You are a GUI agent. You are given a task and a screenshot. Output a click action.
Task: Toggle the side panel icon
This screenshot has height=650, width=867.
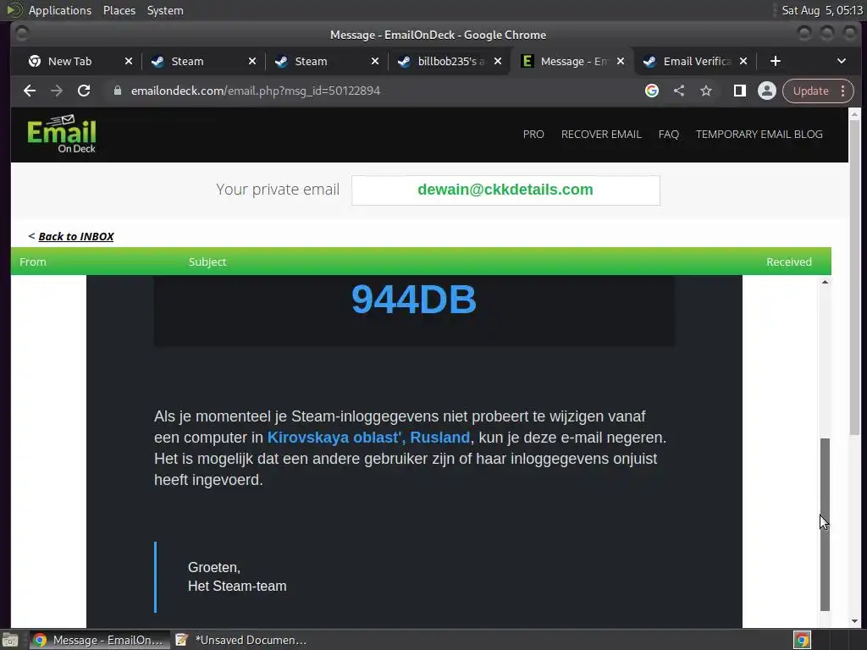point(740,91)
